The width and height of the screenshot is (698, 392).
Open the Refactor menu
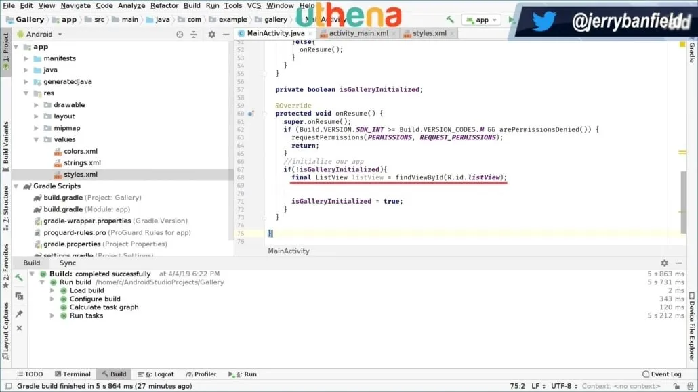click(x=164, y=6)
